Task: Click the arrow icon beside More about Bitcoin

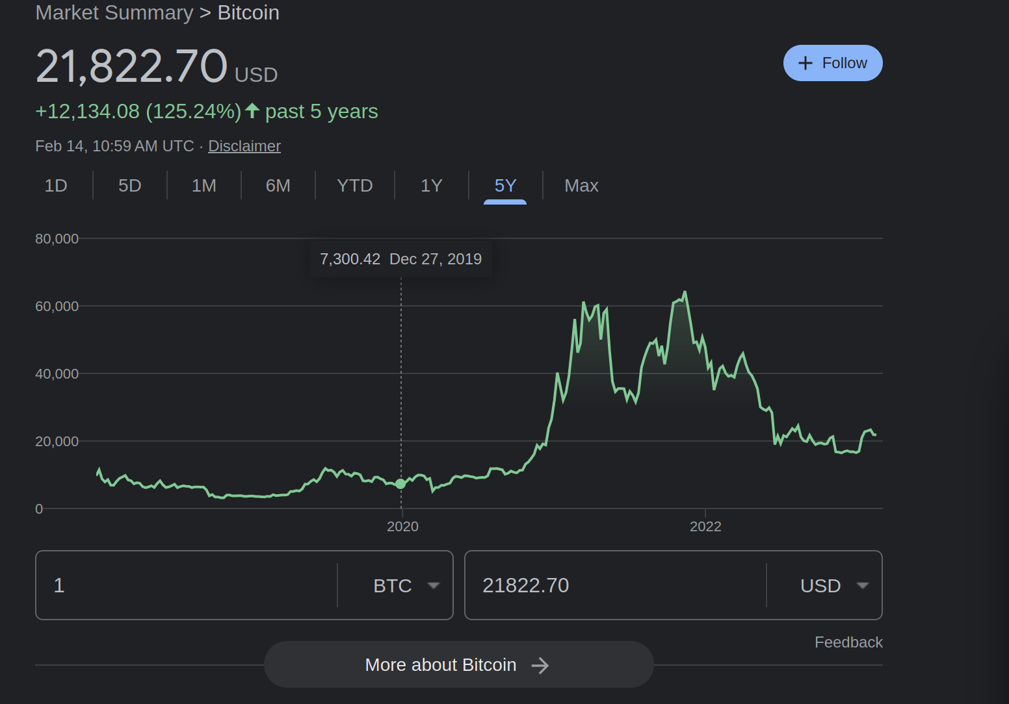Action: (540, 665)
